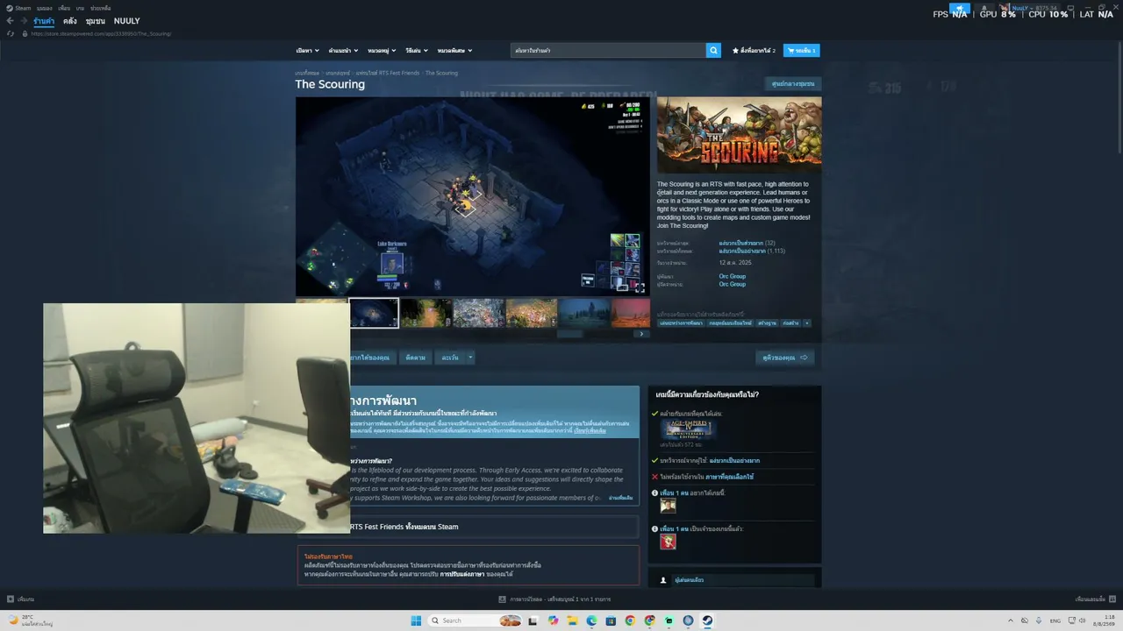The image size is (1123, 631).
Task: Open Age of Empires similar game thumbnail
Action: [689, 429]
